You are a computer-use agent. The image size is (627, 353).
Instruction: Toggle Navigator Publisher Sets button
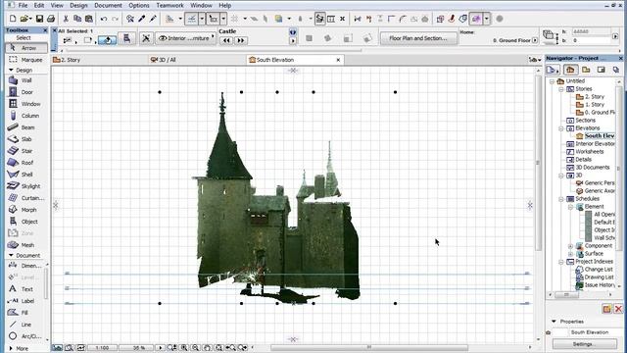click(616, 70)
